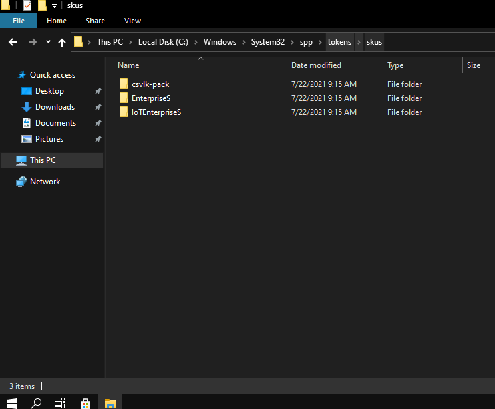495x409 pixels.
Task: Open Network in navigation pane
Action: pos(45,182)
